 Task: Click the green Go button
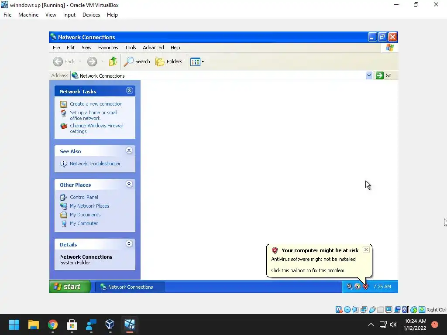[x=384, y=75]
